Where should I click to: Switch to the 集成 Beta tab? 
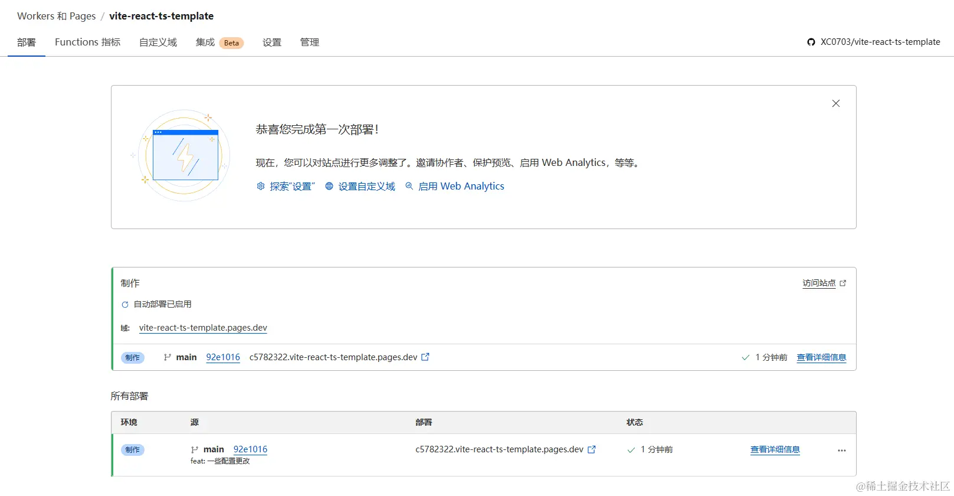pos(219,43)
